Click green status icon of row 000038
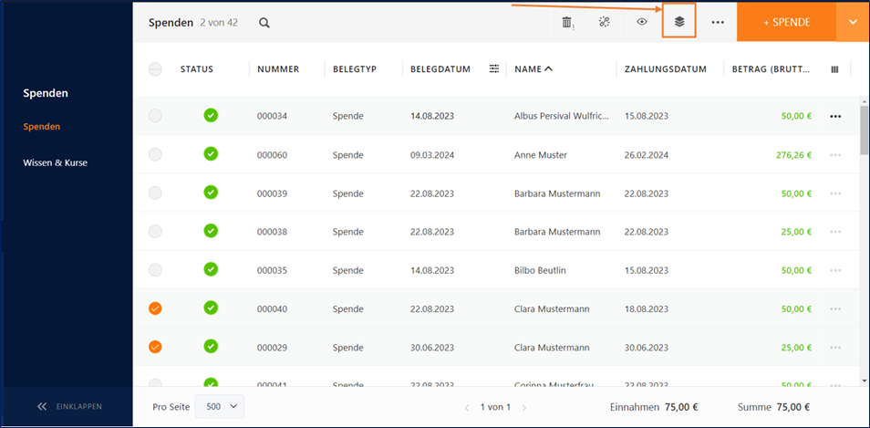The width and height of the screenshot is (870, 428). [211, 231]
